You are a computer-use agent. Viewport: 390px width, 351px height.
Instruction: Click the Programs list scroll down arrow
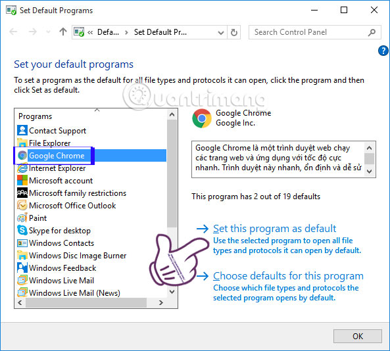[172, 292]
